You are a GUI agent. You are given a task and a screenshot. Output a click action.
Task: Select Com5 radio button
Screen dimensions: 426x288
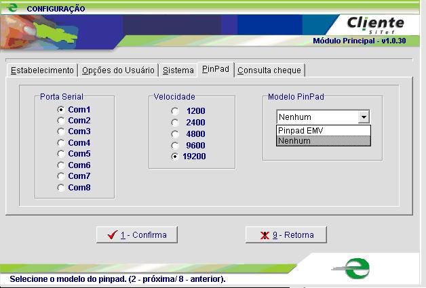pos(62,154)
